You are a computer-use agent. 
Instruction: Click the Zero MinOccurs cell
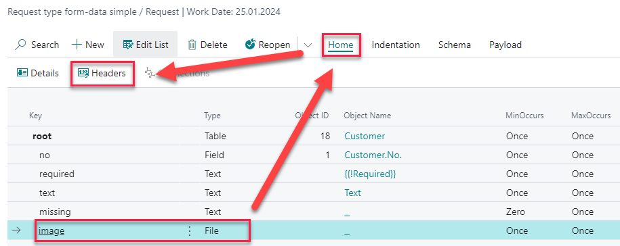[516, 212]
